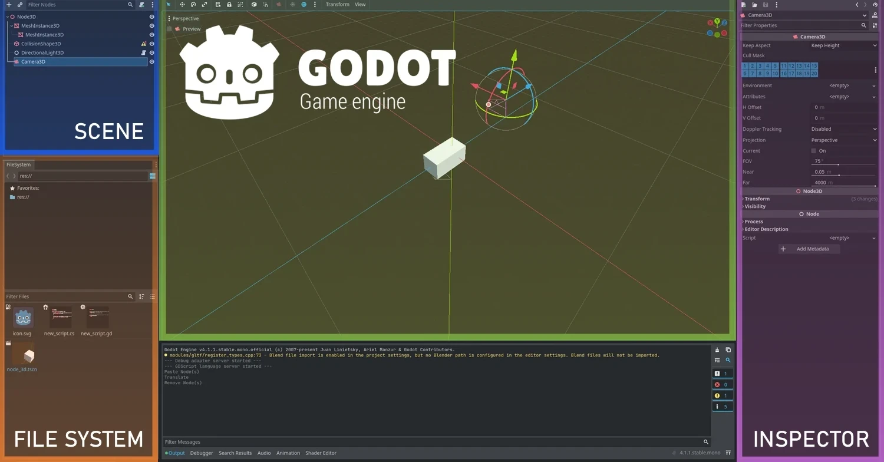
Task: Save the currently edited resource
Action: 766,5
